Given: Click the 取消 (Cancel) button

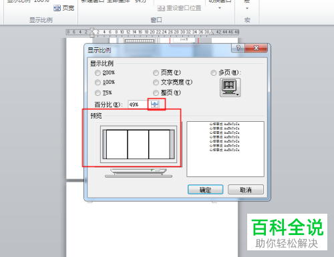Looking at the screenshot, I should tap(246, 190).
